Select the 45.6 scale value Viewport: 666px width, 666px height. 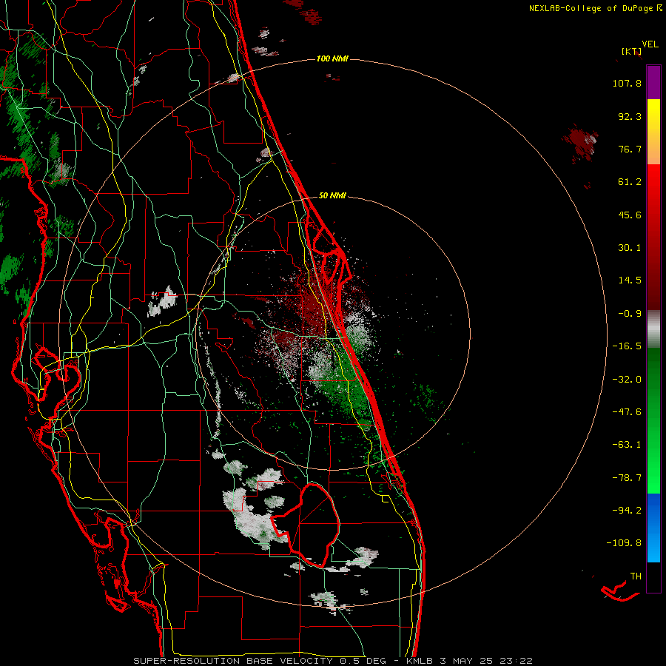click(x=630, y=215)
